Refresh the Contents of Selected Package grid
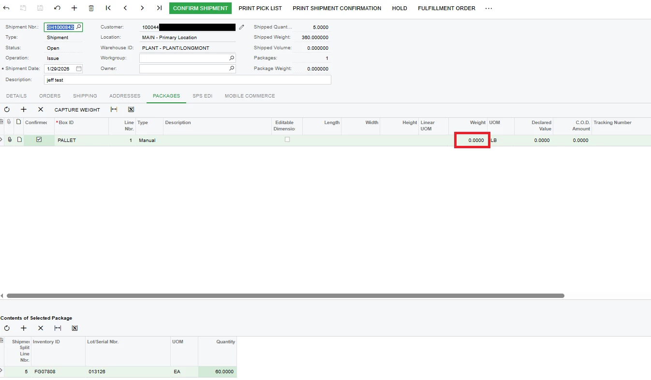This screenshot has height=380, width=651. [7, 328]
